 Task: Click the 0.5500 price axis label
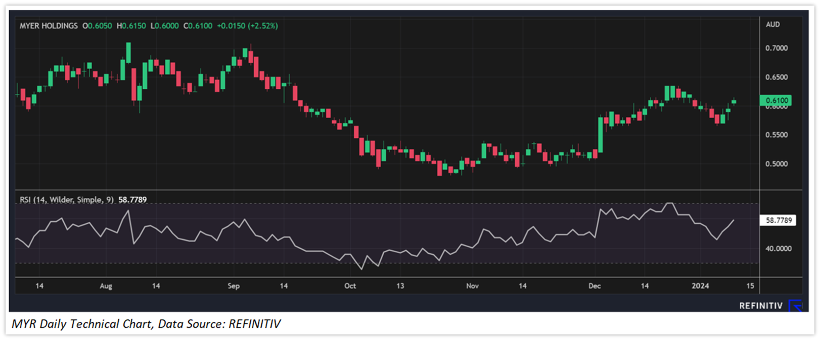click(x=777, y=135)
